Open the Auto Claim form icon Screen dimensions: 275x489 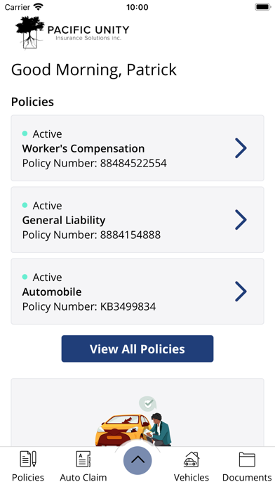[x=83, y=459]
